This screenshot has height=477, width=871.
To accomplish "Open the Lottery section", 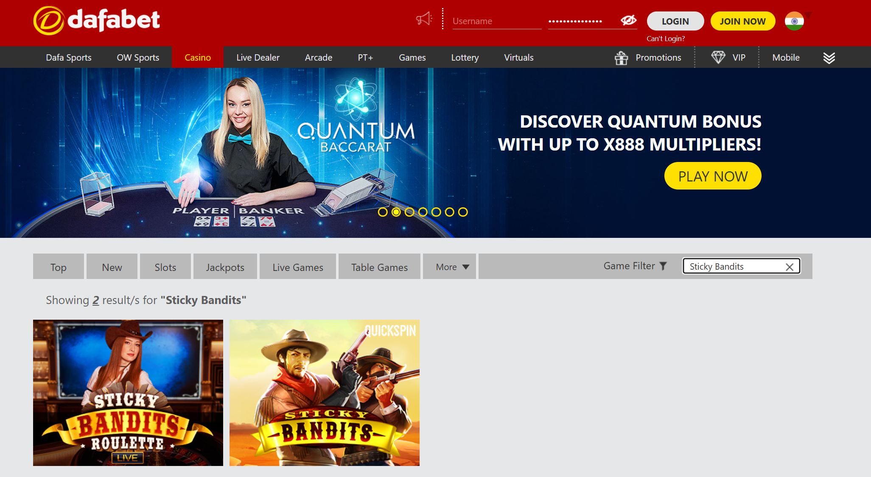I will point(465,57).
